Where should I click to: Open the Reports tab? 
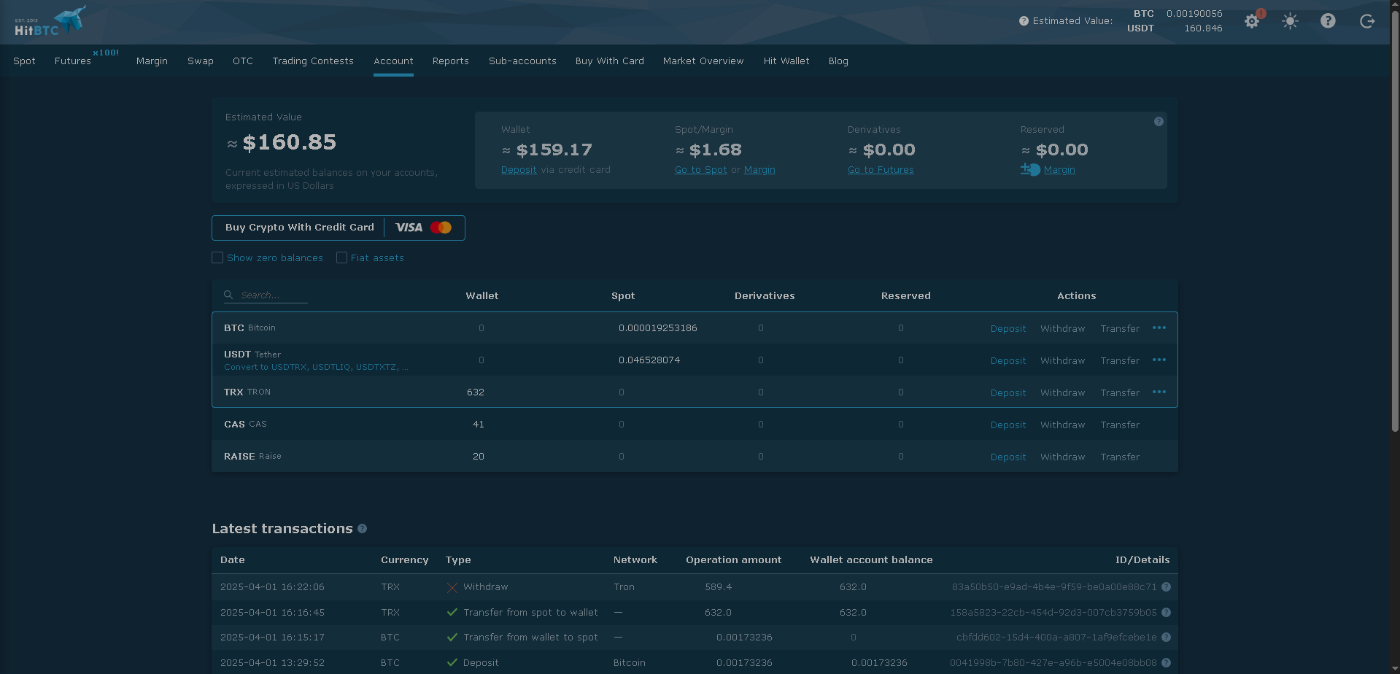click(x=451, y=61)
